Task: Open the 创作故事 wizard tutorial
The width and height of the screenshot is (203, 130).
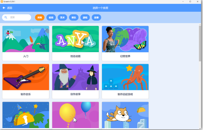Action: 75,81
